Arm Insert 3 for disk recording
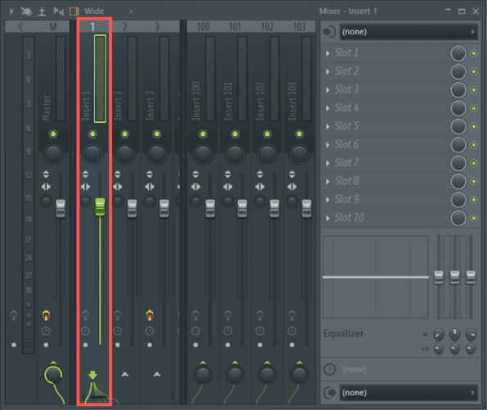This screenshot has height=410, width=487. click(150, 315)
